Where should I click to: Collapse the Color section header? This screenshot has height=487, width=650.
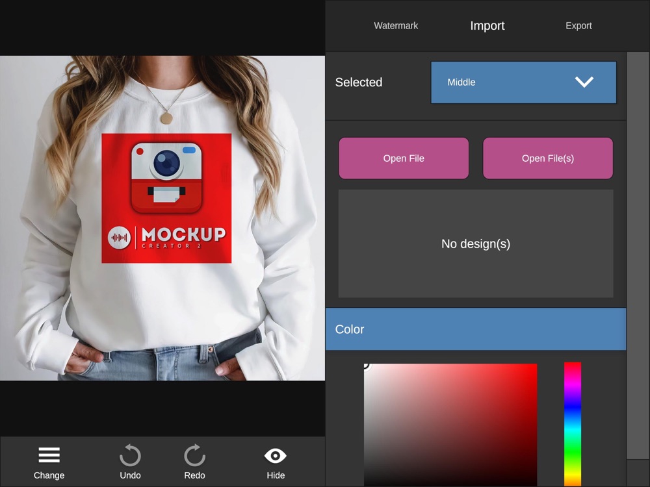(476, 329)
